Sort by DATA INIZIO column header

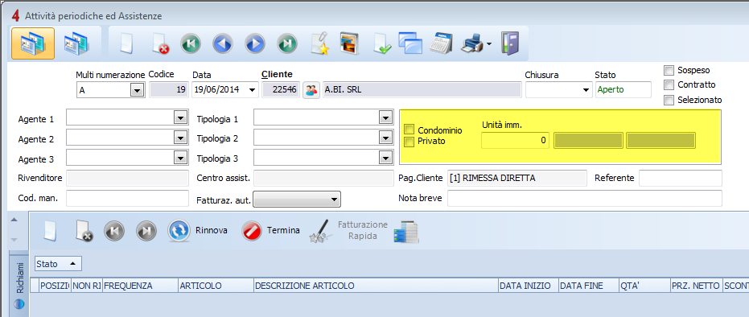pyautogui.click(x=528, y=286)
